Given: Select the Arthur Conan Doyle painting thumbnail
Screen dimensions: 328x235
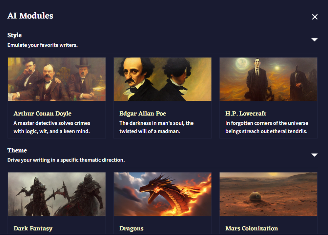Looking at the screenshot, I should coord(57,79).
